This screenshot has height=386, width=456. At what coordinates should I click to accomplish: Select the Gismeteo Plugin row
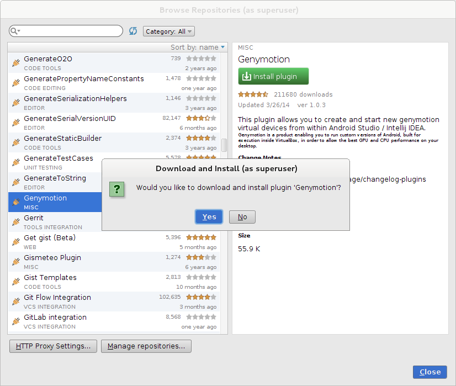(114, 262)
